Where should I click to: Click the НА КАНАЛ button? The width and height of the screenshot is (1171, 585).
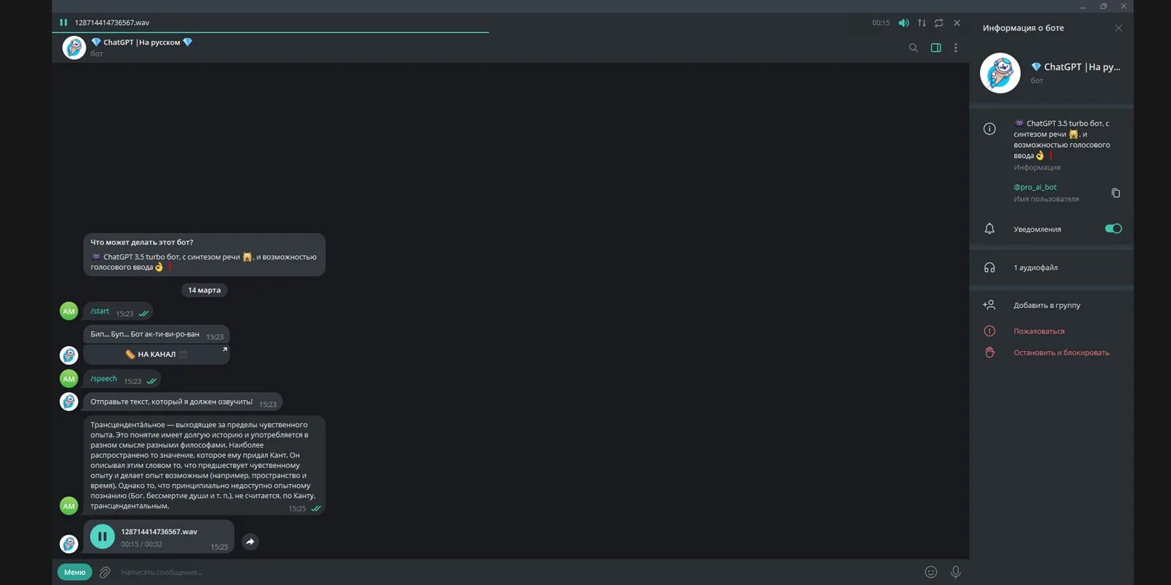pos(157,354)
